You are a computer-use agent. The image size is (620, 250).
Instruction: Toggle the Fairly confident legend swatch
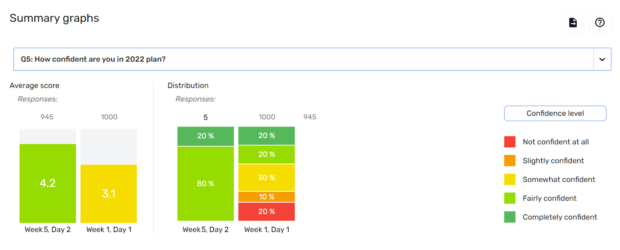pos(510,198)
